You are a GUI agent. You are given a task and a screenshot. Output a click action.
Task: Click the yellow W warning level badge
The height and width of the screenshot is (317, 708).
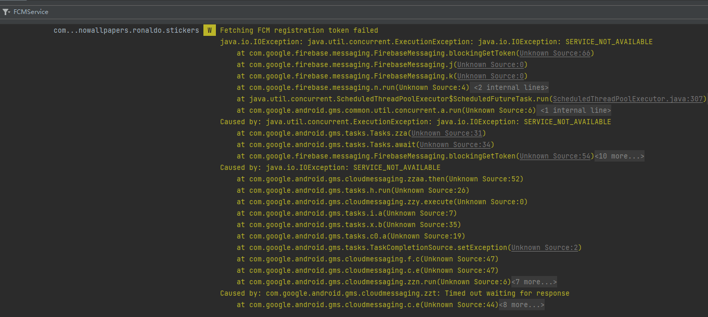tap(209, 30)
